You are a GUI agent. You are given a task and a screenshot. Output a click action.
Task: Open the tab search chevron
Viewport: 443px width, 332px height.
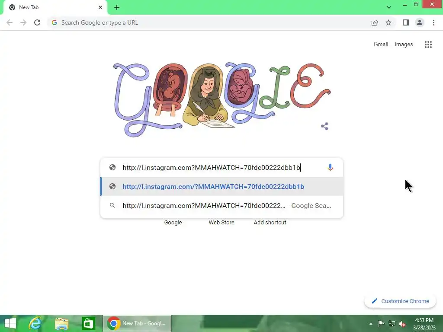tap(389, 7)
